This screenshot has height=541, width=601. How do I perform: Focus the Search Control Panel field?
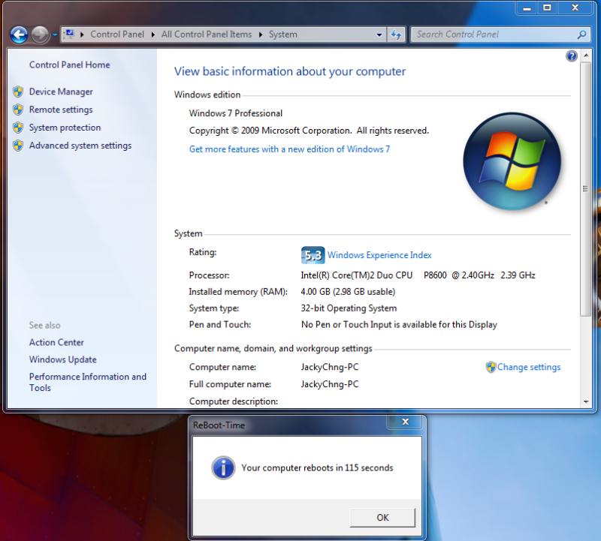click(x=492, y=35)
